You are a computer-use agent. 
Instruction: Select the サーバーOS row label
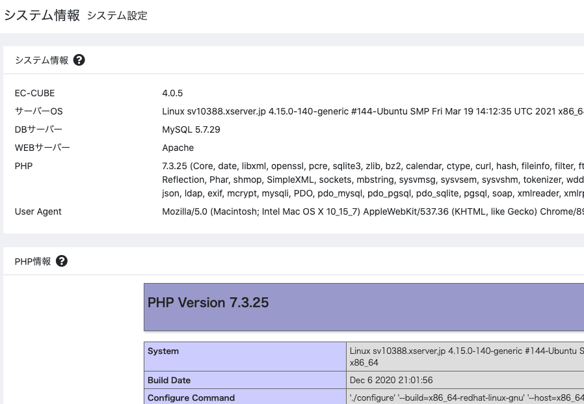39,111
